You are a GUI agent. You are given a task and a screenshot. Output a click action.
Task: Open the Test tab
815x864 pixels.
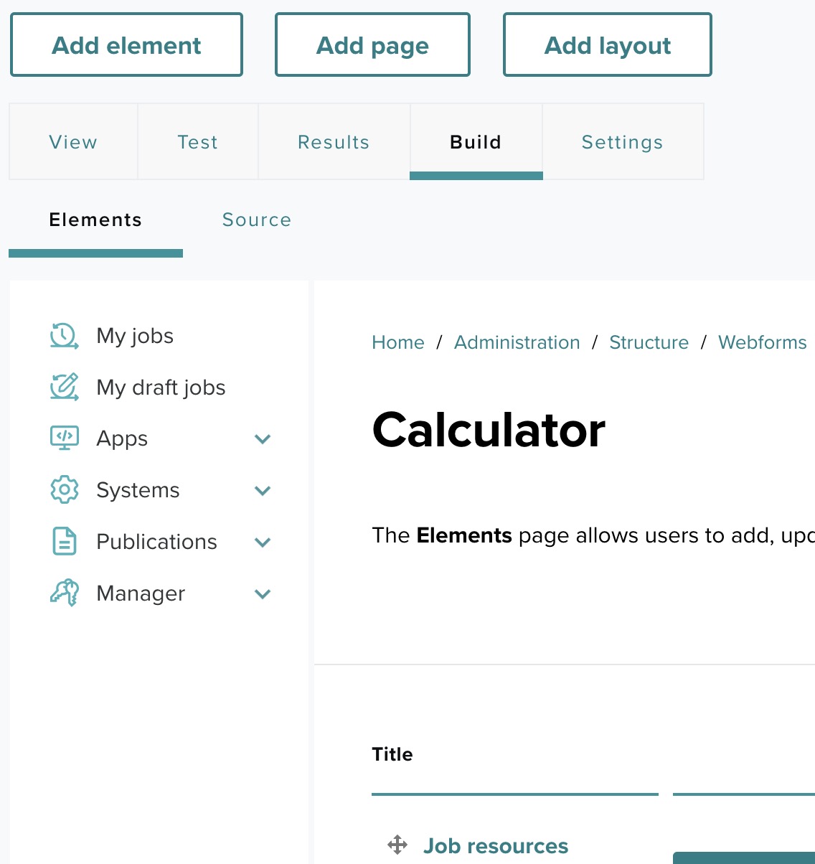click(x=197, y=142)
